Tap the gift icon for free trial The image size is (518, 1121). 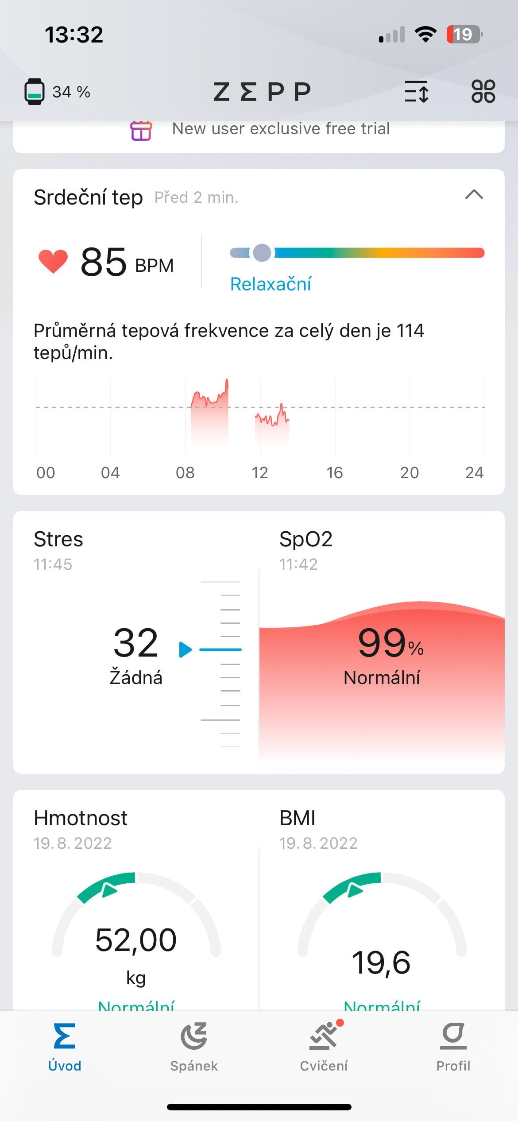141,130
